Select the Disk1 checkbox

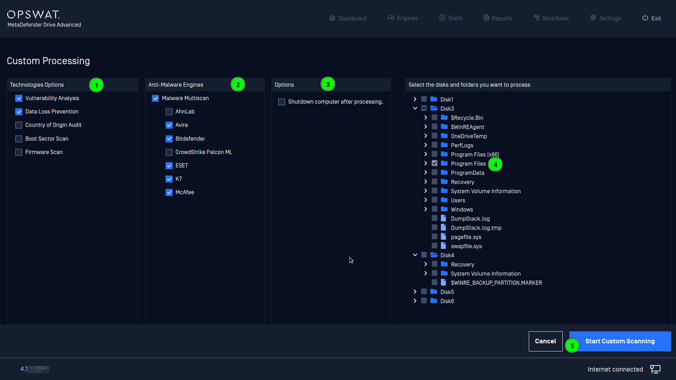[x=424, y=99]
